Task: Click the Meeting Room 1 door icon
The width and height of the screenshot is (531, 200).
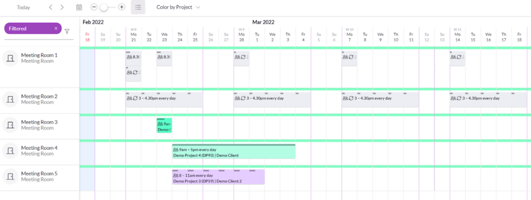Action: tap(11, 58)
